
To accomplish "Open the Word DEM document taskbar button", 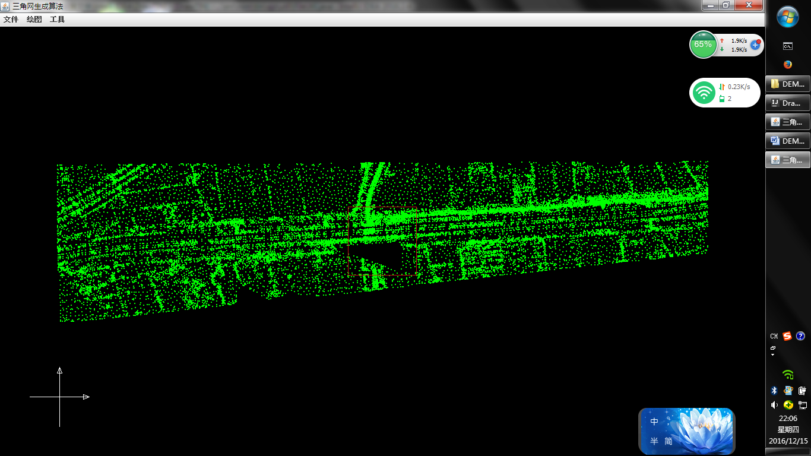I will (x=788, y=141).
